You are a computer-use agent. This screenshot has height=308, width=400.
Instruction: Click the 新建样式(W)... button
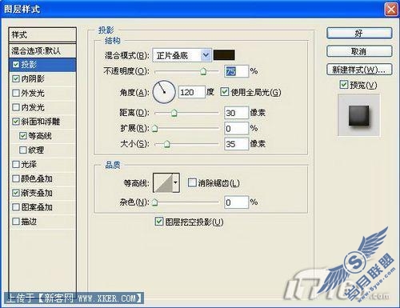(359, 70)
